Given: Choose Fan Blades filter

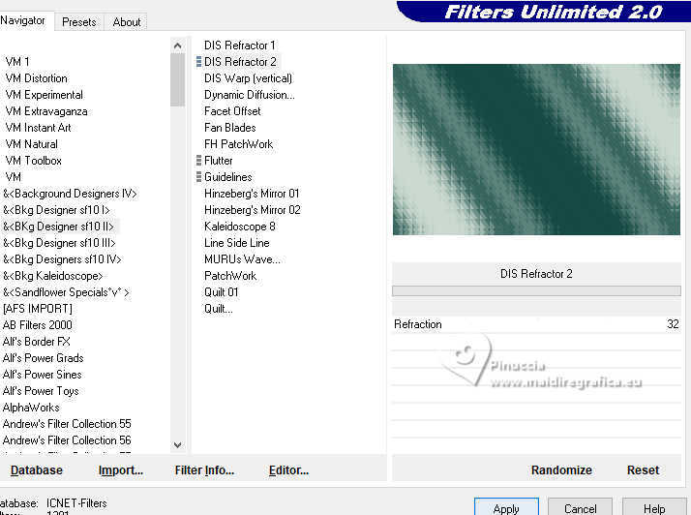Looking at the screenshot, I should (230, 128).
